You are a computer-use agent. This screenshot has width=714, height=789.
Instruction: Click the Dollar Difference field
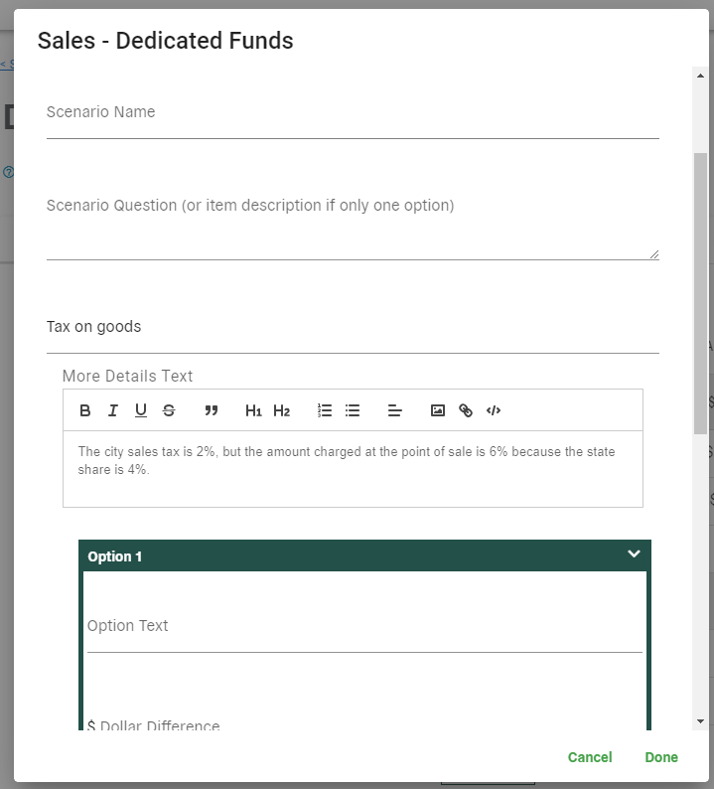coord(364,724)
